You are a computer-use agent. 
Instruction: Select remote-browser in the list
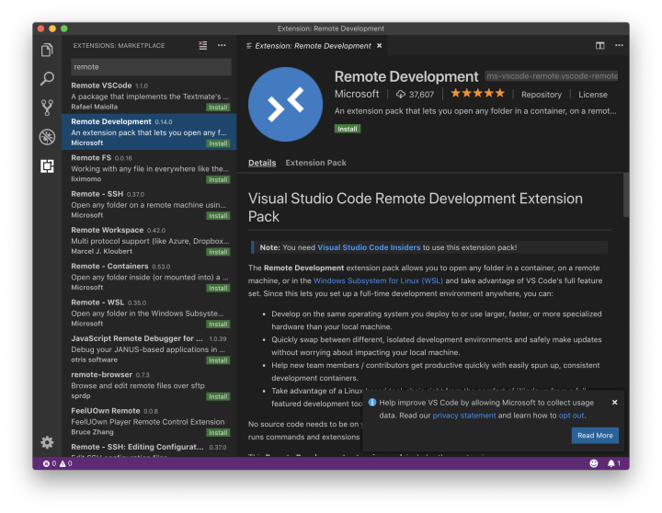[x=149, y=384]
